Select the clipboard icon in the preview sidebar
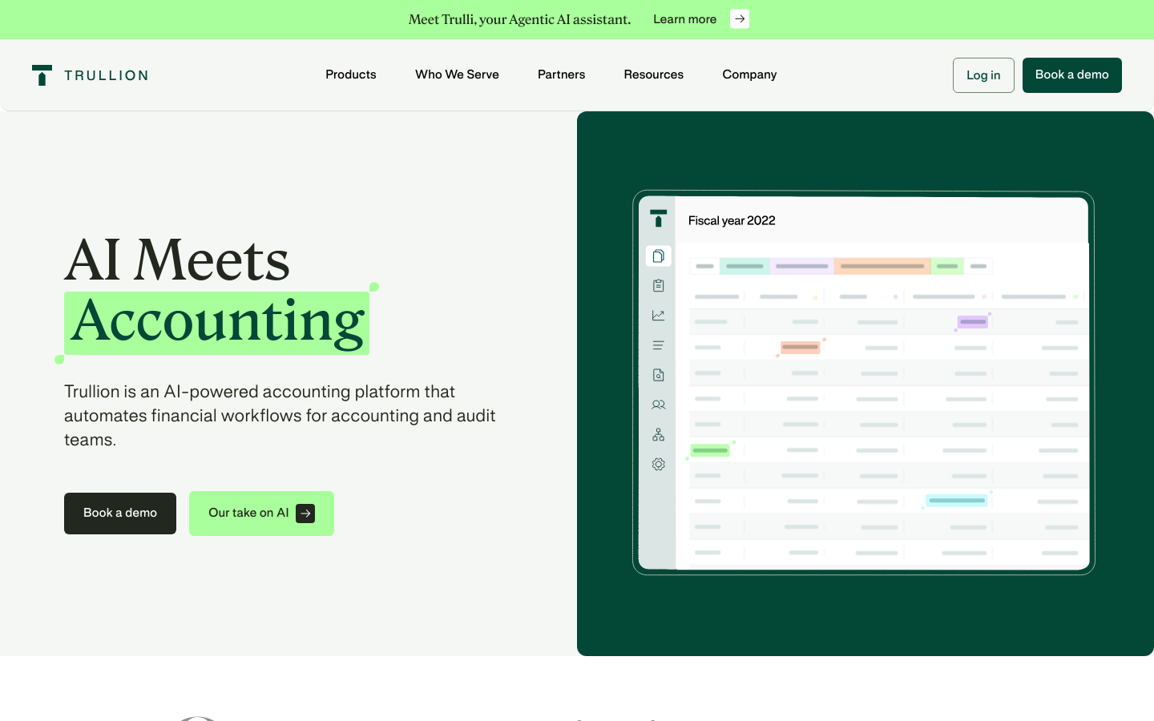 click(658, 286)
